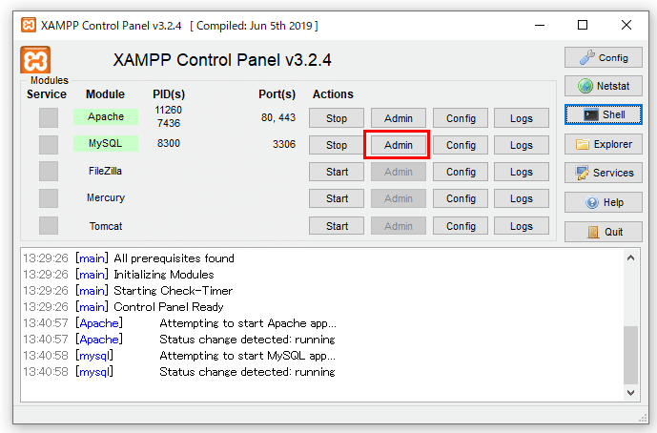Start the Tomcat module

pyautogui.click(x=337, y=226)
